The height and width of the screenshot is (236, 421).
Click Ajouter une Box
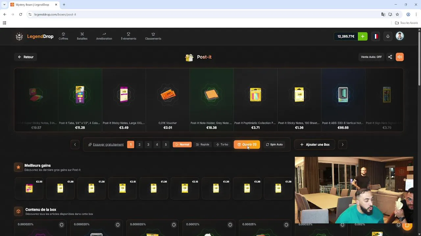tap(315, 145)
